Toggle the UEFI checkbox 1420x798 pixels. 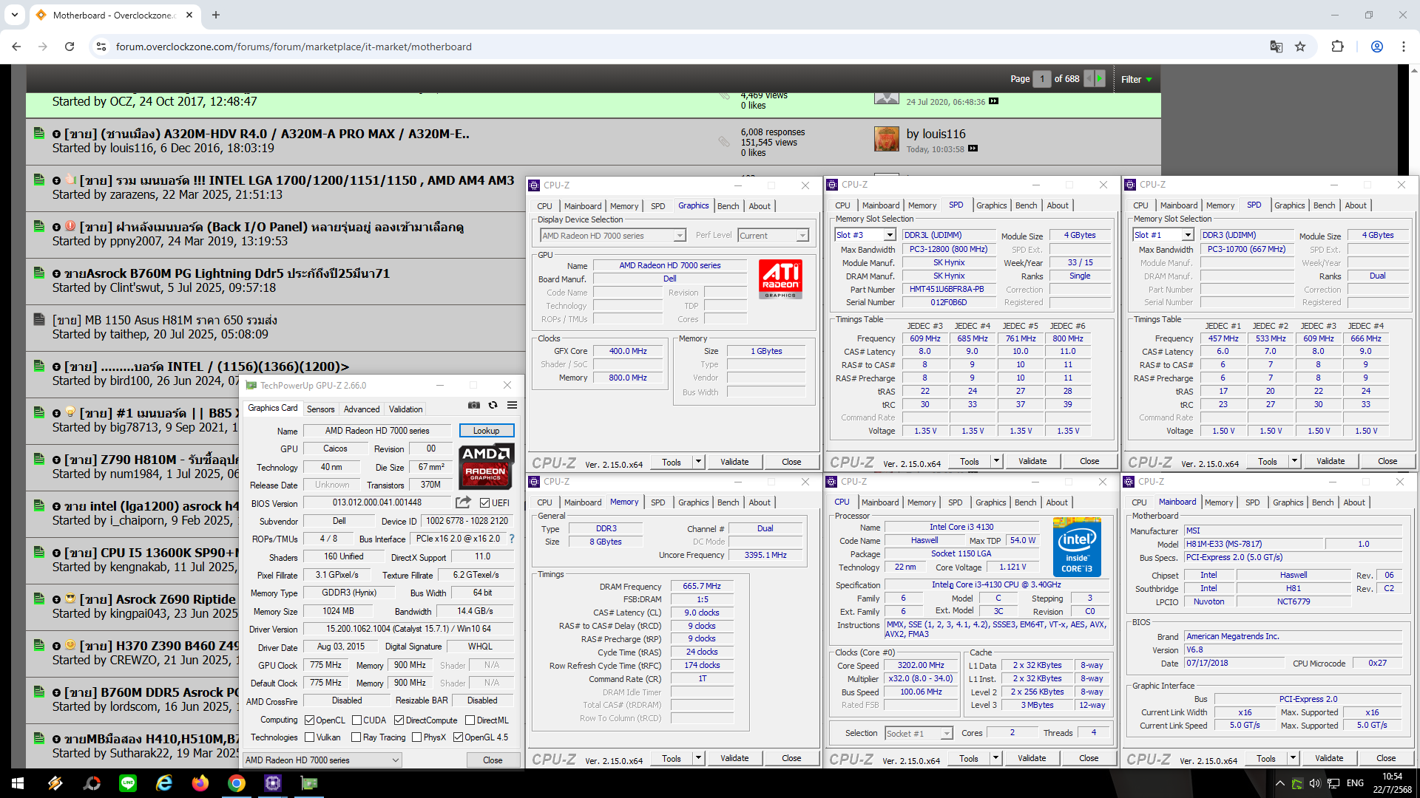pos(484,503)
